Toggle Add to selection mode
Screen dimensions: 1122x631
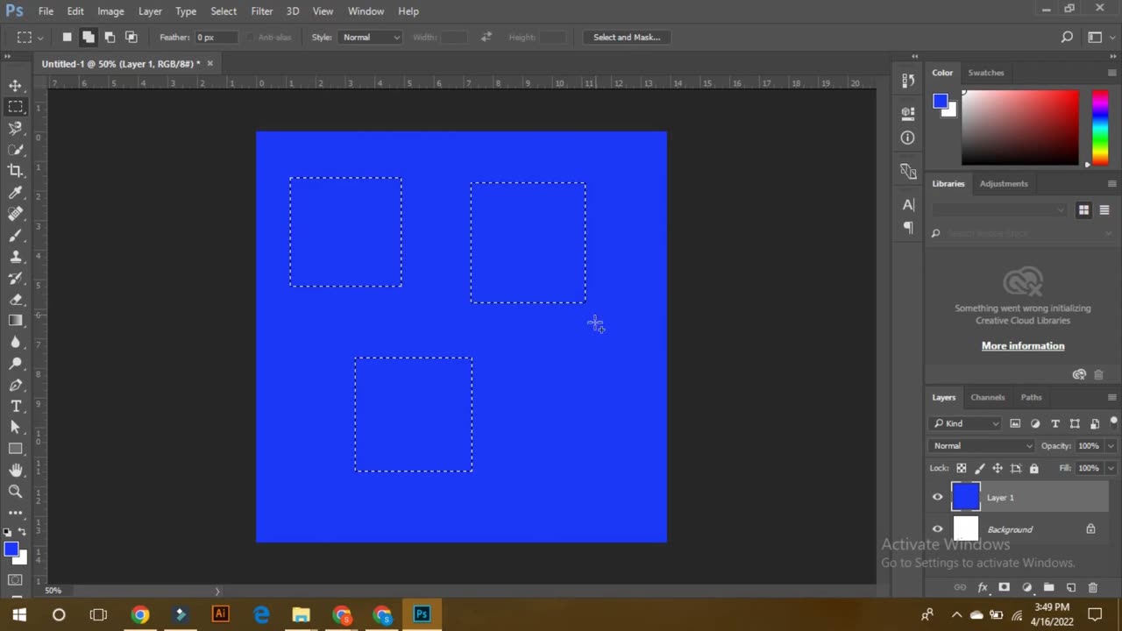[89, 37]
